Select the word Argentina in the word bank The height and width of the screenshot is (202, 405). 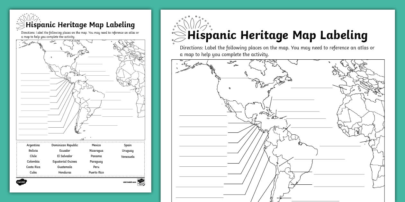(x=33, y=145)
